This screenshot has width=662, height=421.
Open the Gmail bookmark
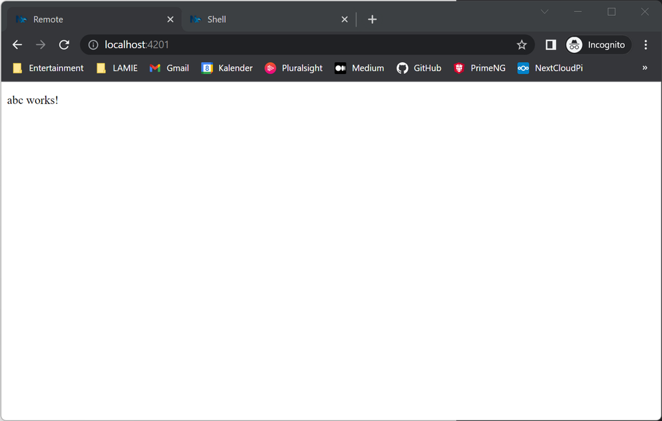(169, 67)
